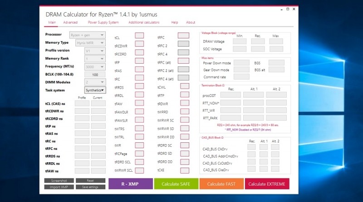Switch to the Advanced tab
This screenshot has height=202, width=363.
point(70,22)
